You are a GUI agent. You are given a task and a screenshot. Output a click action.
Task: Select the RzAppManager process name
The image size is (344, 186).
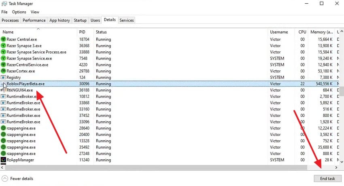(20, 160)
